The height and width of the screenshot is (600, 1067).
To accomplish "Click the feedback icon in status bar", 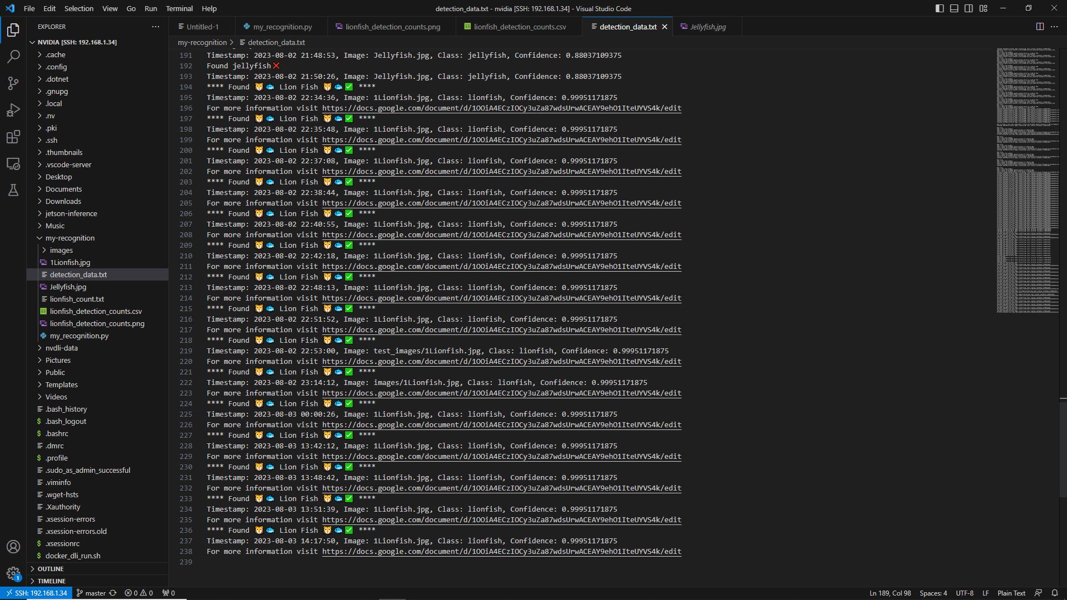I will point(1038,593).
